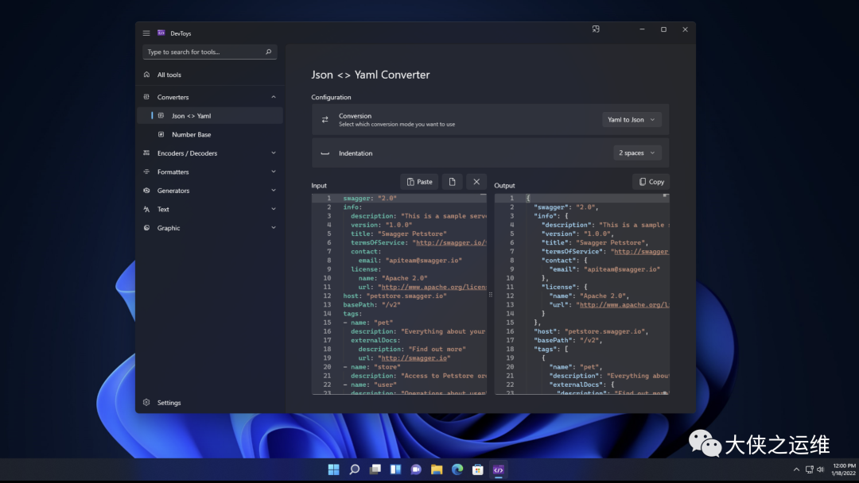
Task: Click the Paste button above Input
Action: (419, 182)
